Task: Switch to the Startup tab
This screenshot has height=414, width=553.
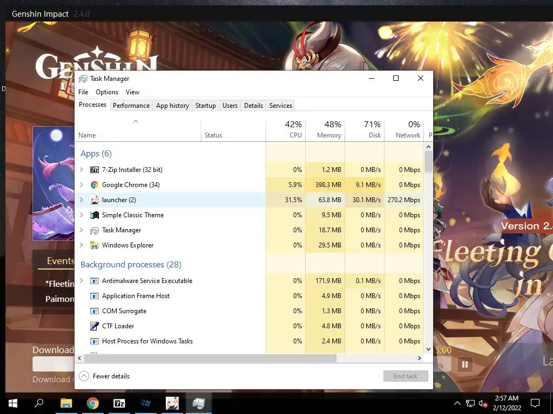Action: tap(206, 106)
